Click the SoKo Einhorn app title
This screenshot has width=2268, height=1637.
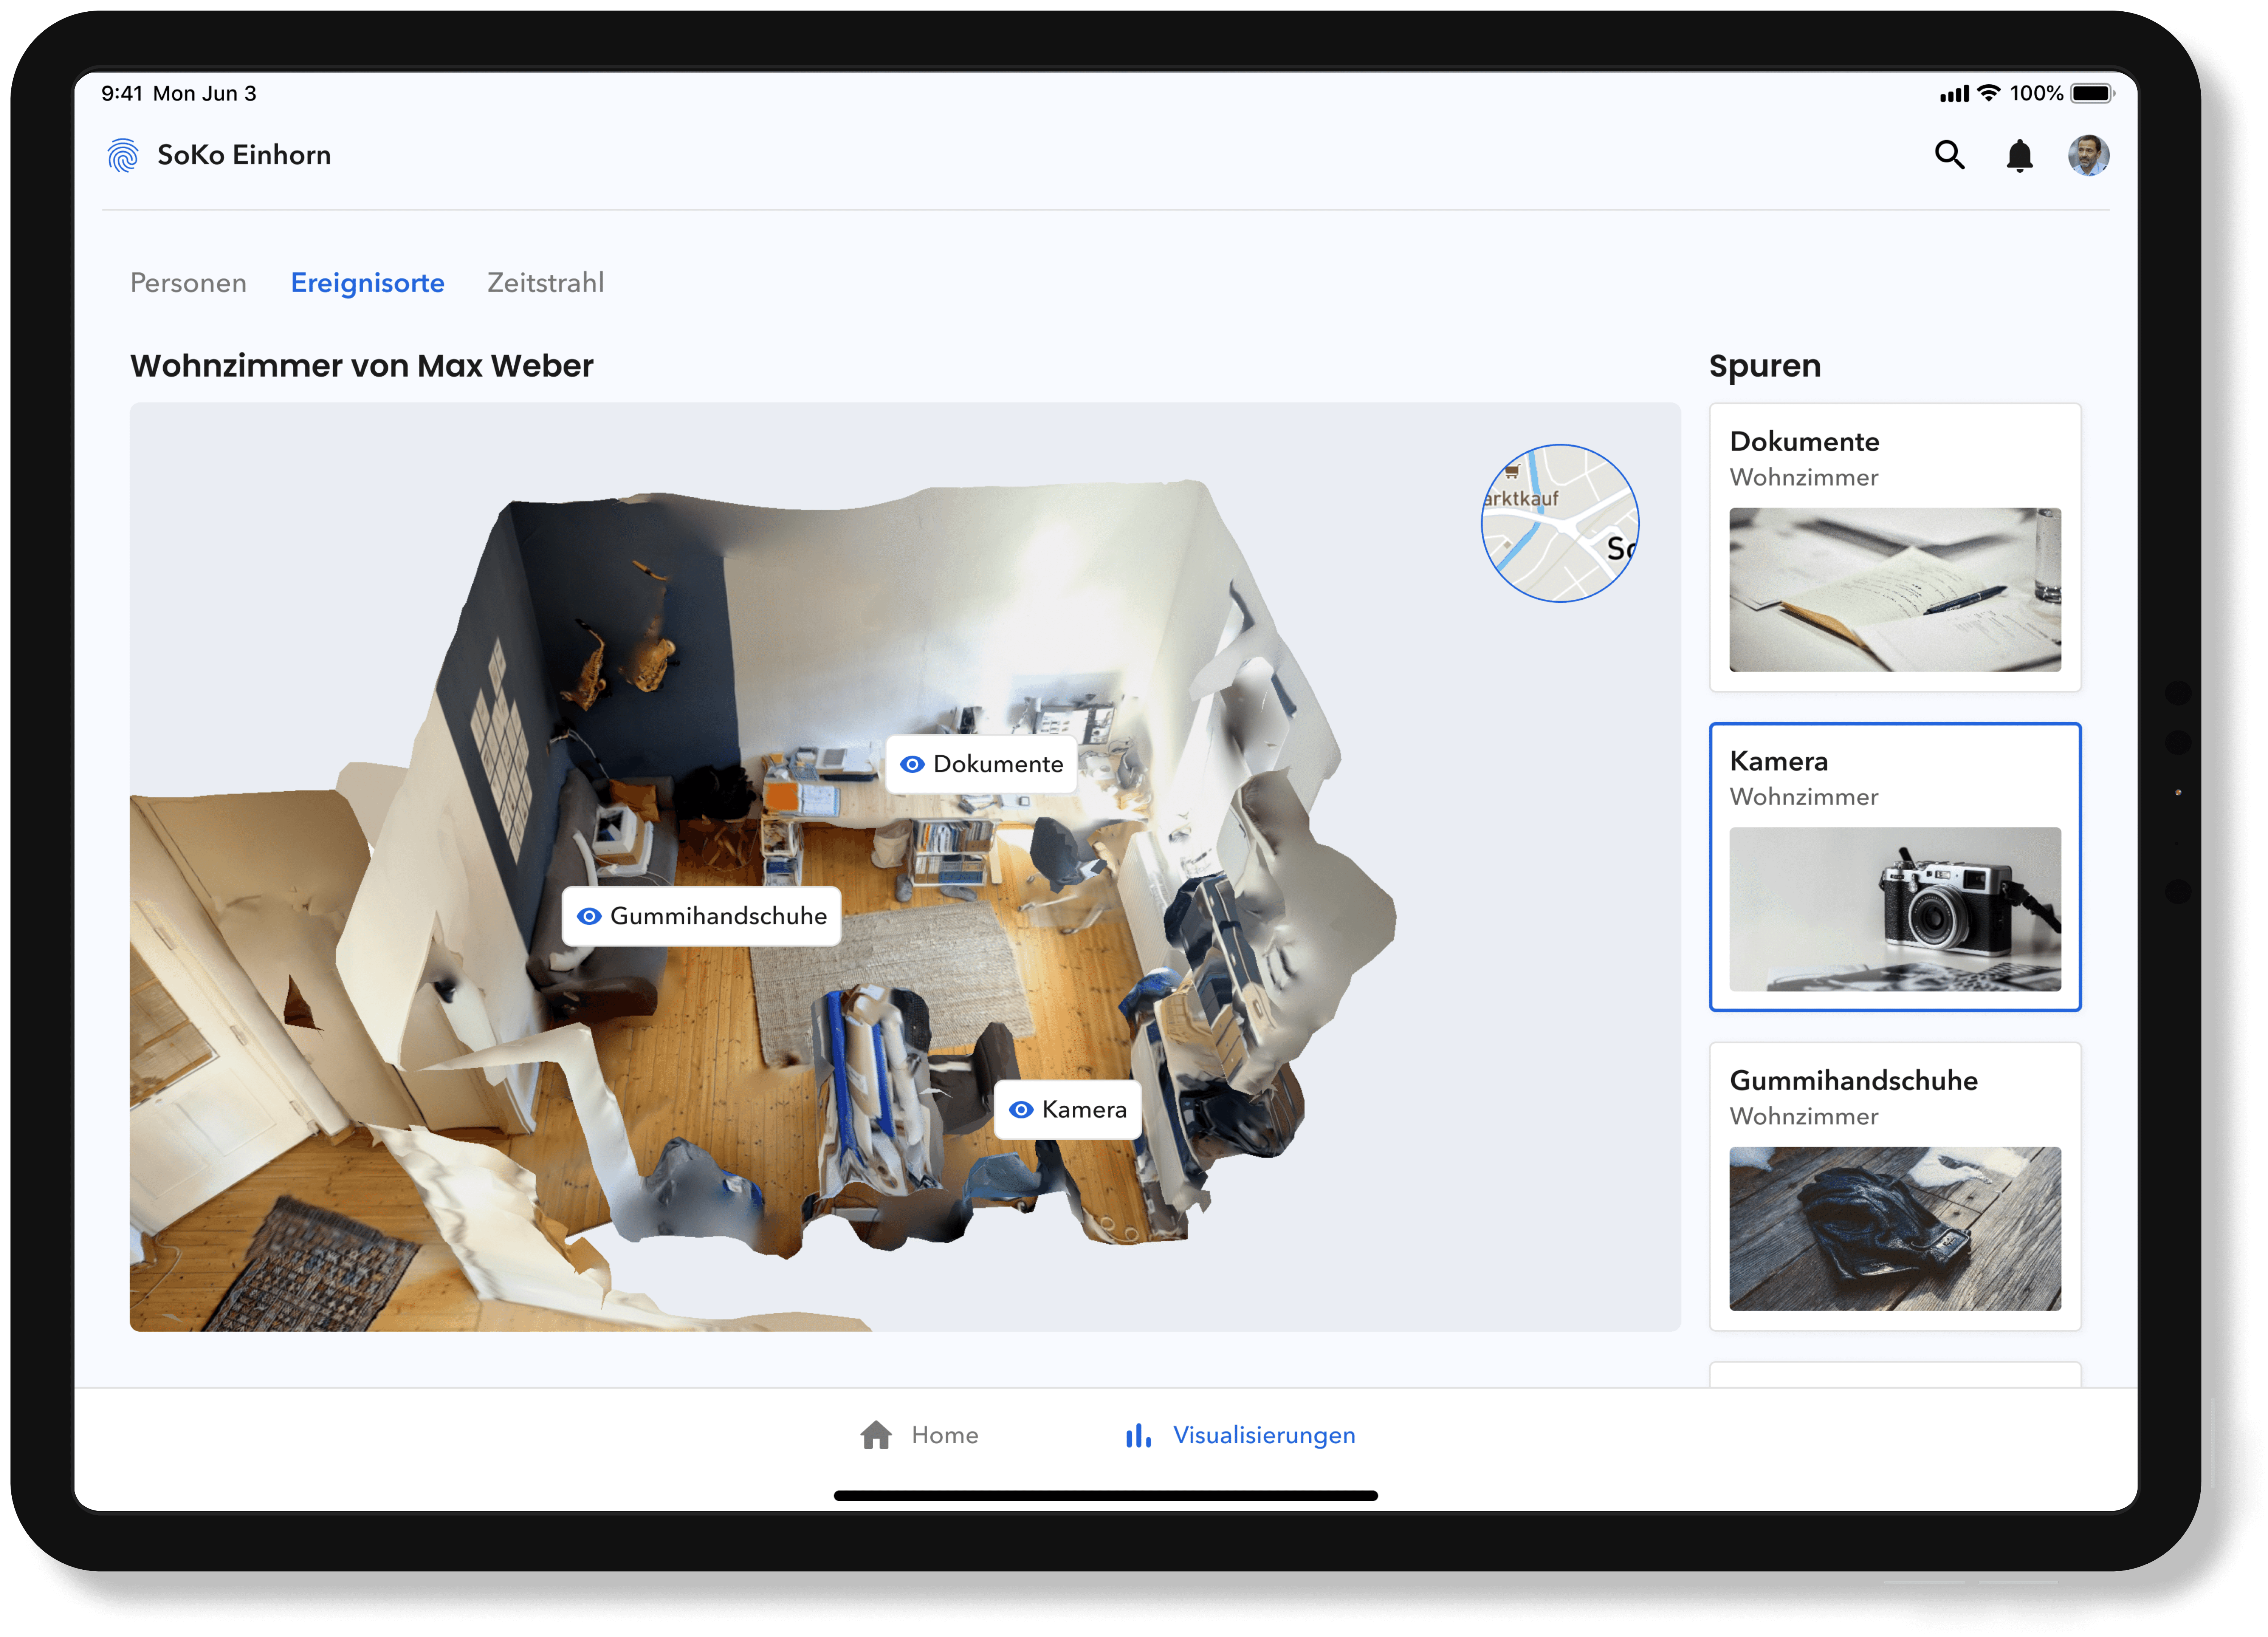click(x=244, y=155)
